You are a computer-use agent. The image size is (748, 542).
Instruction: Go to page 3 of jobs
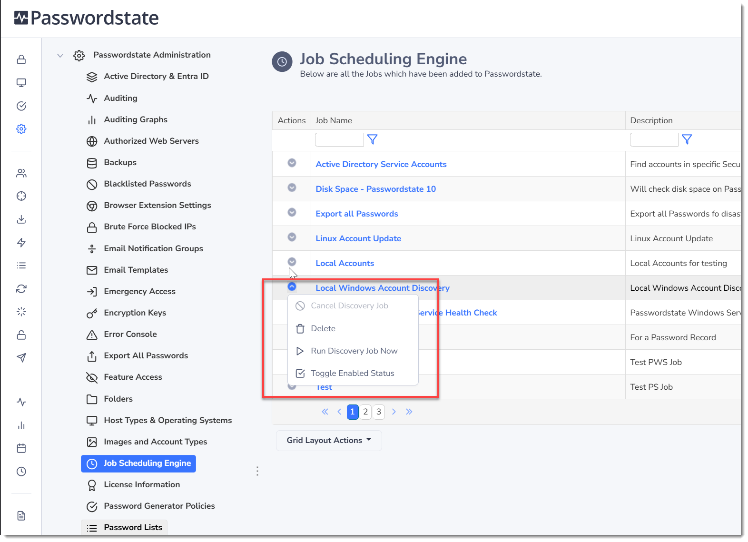tap(379, 412)
